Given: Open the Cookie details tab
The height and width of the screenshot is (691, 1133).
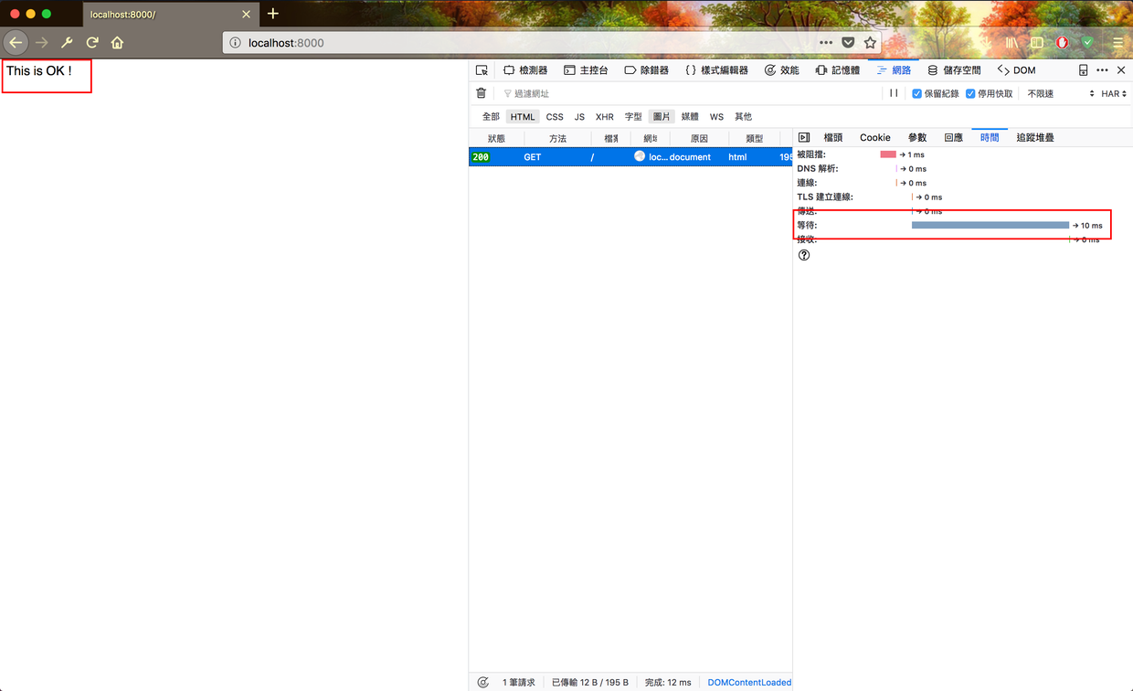Looking at the screenshot, I should coord(874,137).
